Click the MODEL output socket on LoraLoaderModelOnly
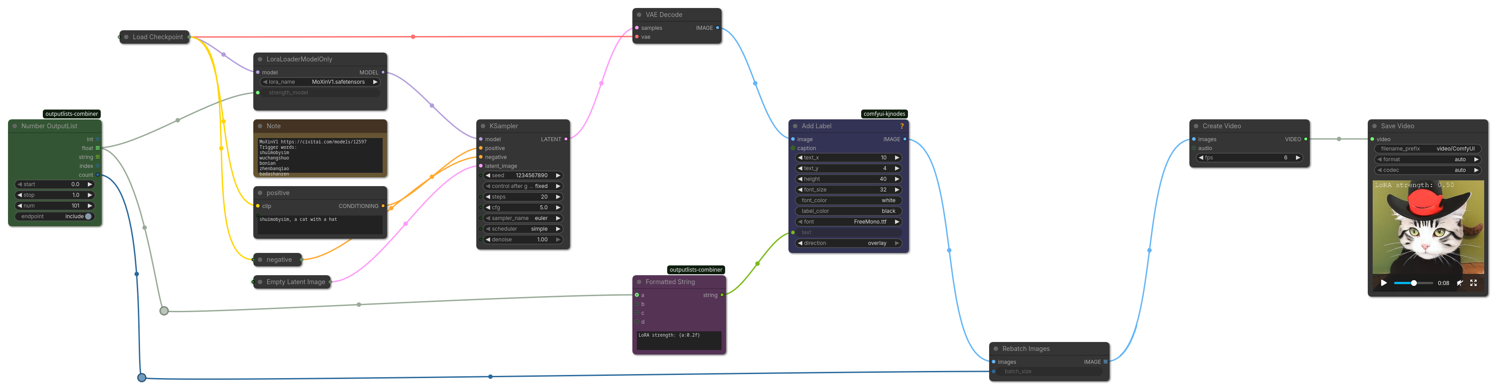Screen dimensions: 1498x391 point(383,73)
